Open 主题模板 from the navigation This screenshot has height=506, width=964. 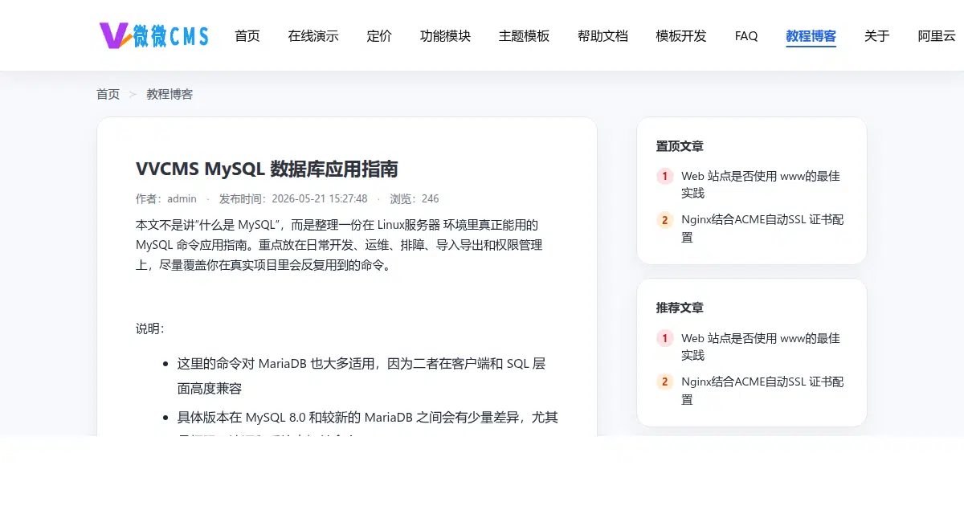(524, 36)
